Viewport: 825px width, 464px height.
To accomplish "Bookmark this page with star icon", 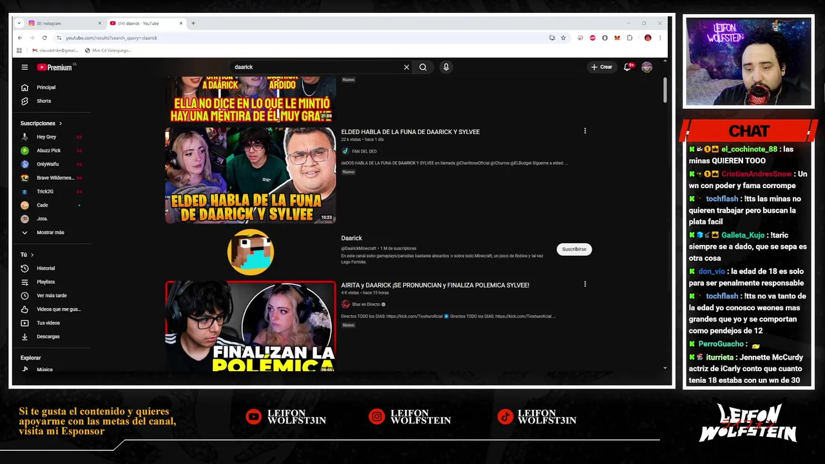I will pyautogui.click(x=563, y=38).
